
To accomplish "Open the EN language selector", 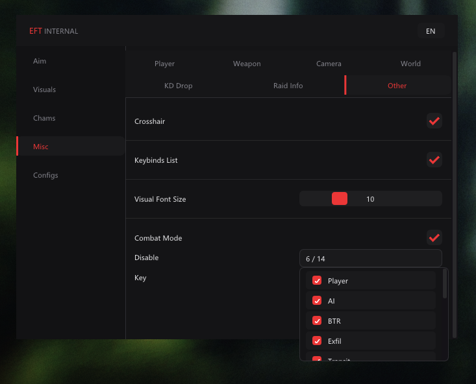I will 431,31.
